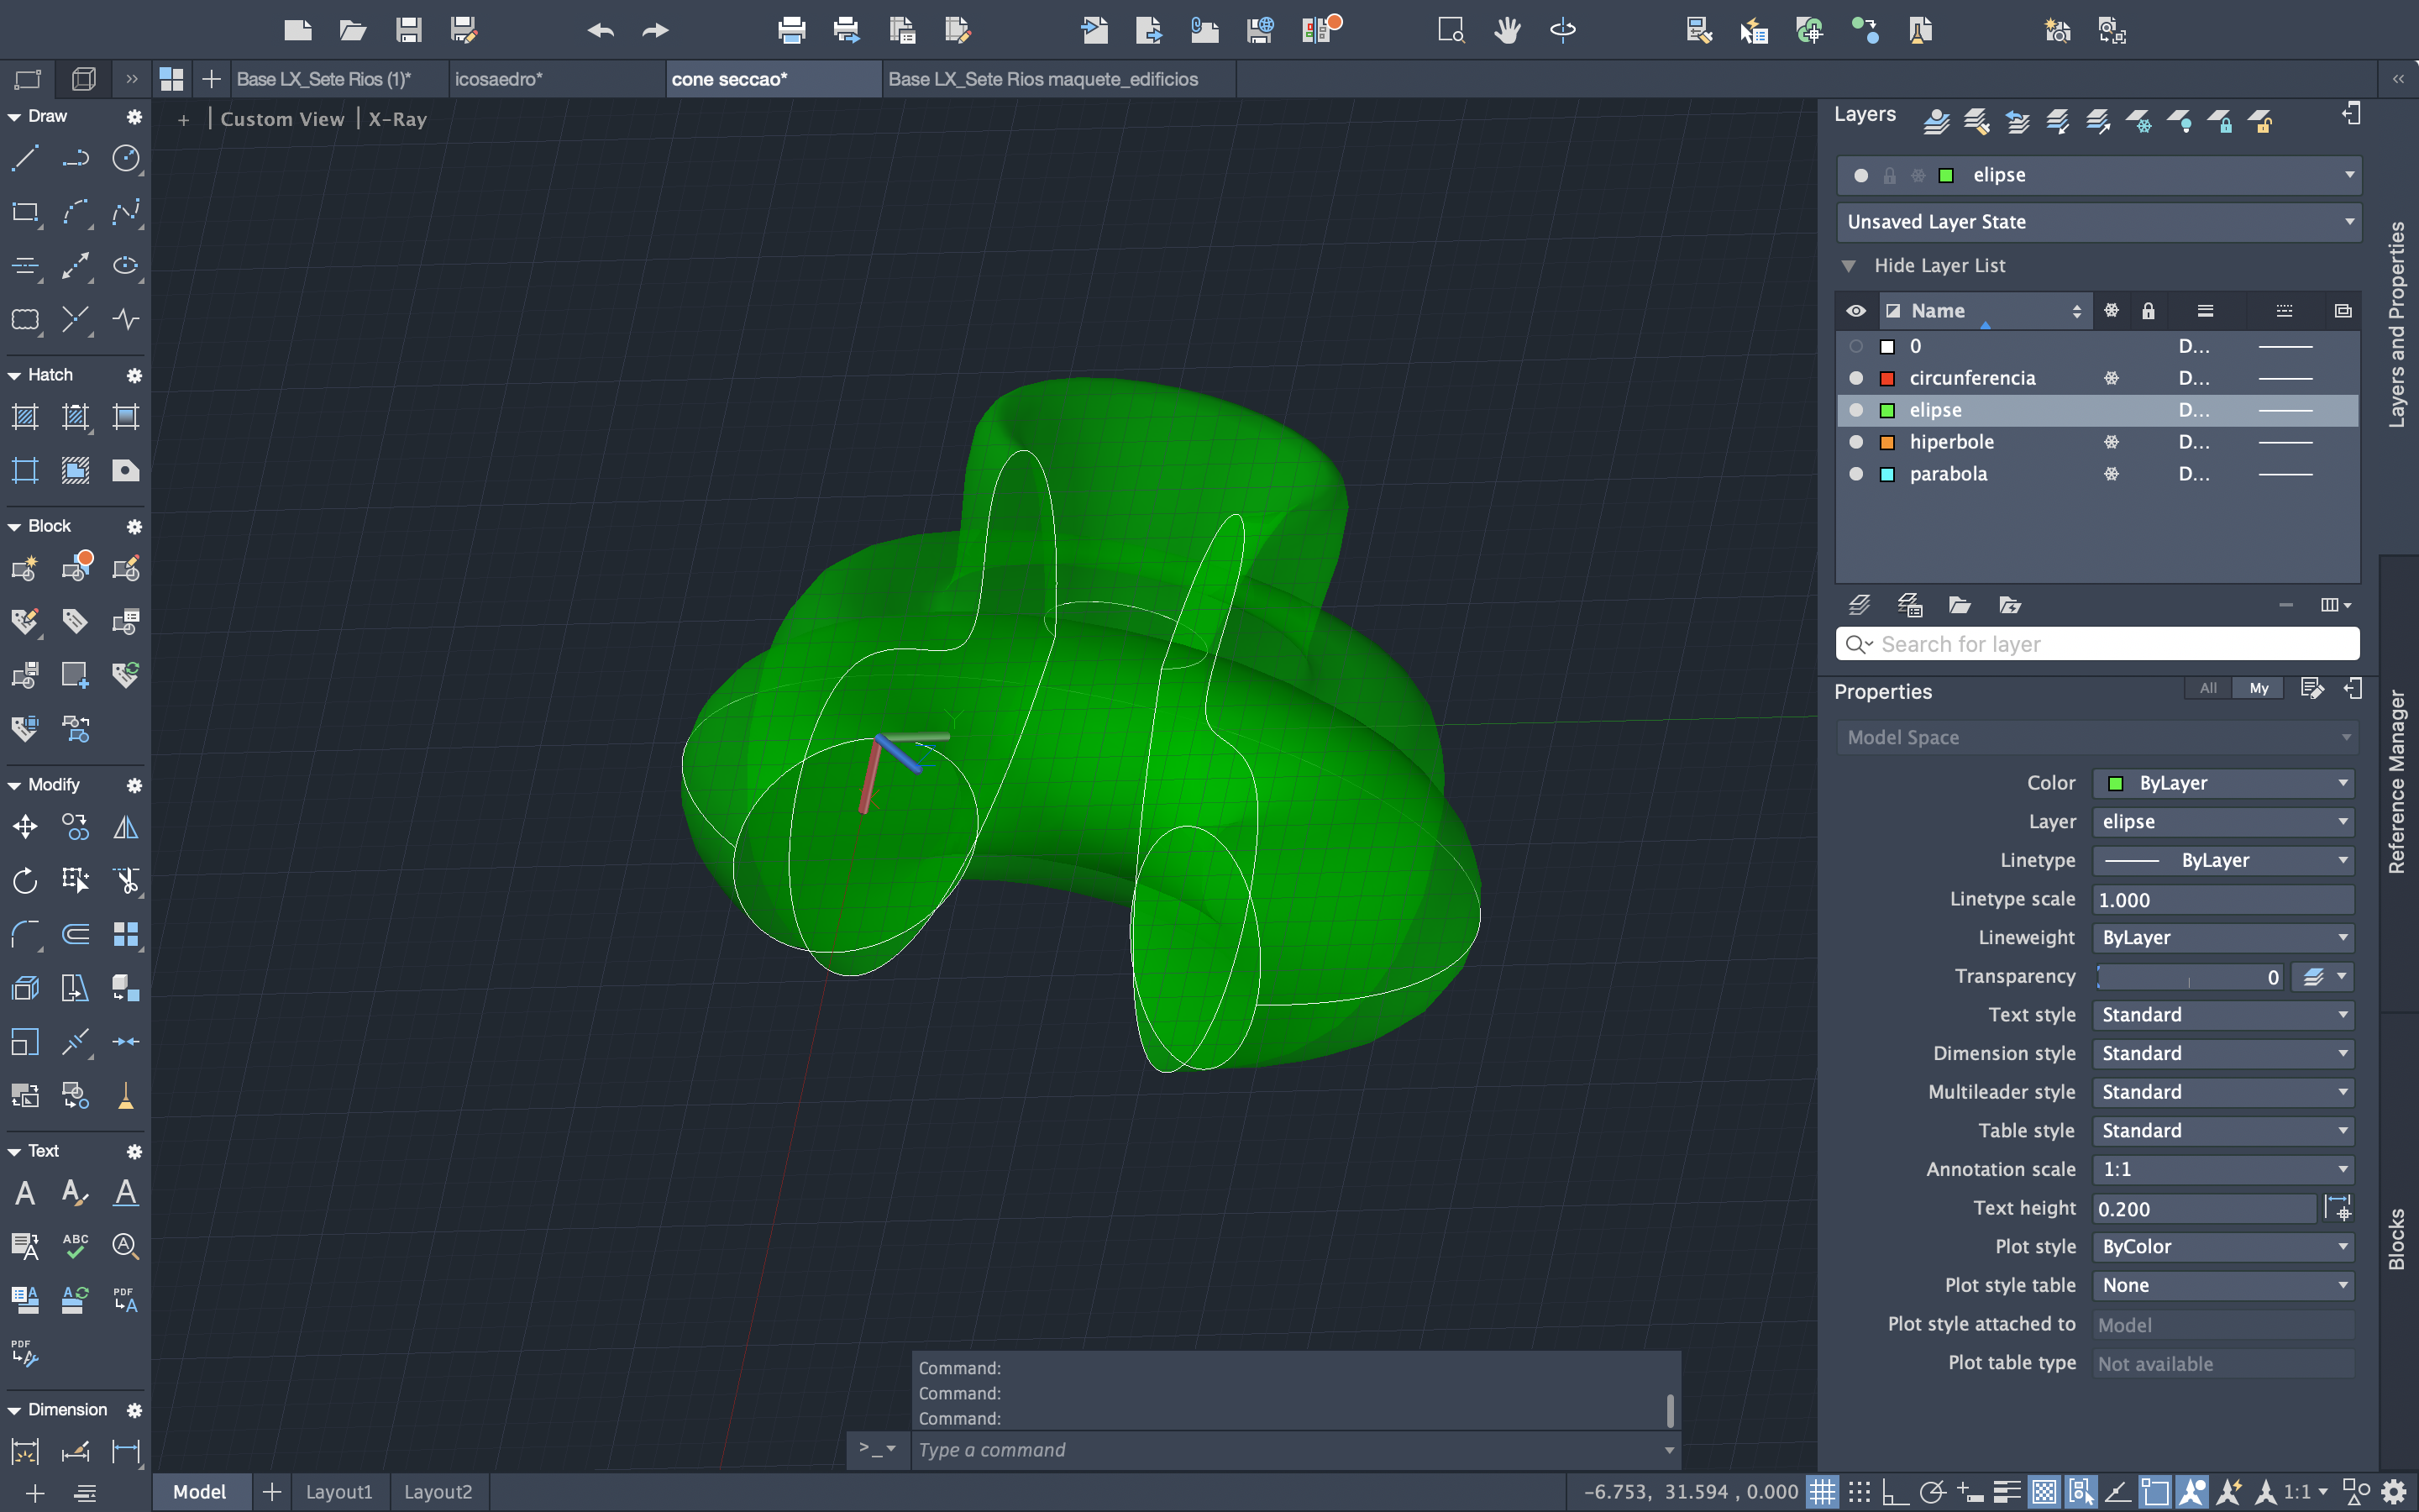The width and height of the screenshot is (2419, 1512).
Task: Select the Line tool in Draw panel
Action: (x=25, y=158)
